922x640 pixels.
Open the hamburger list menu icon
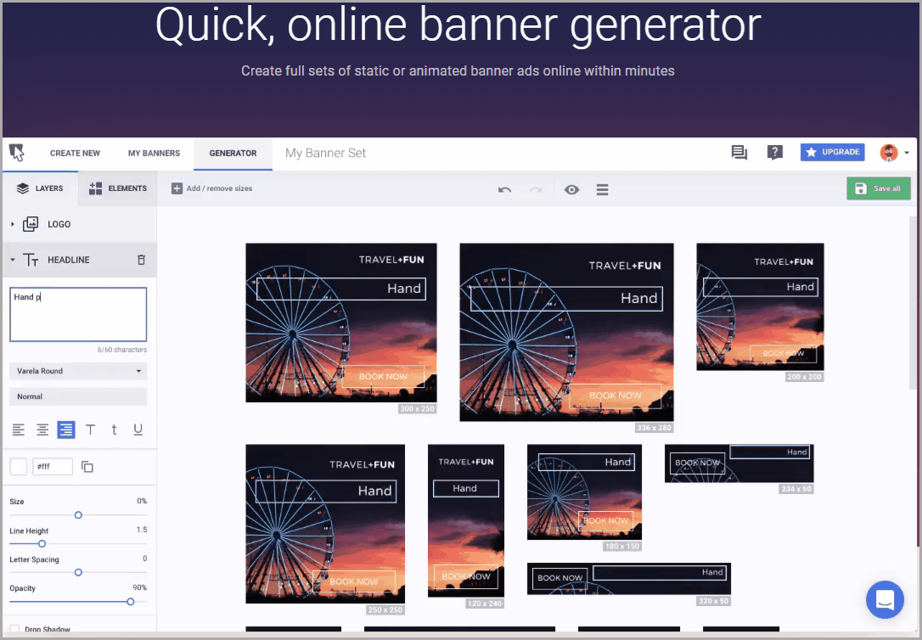click(602, 190)
